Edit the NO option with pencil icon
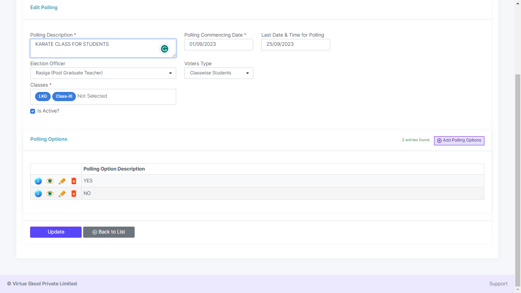This screenshot has height=293, width=521. (x=62, y=194)
